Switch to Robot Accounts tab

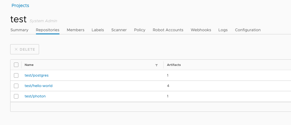pyautogui.click(x=168, y=30)
